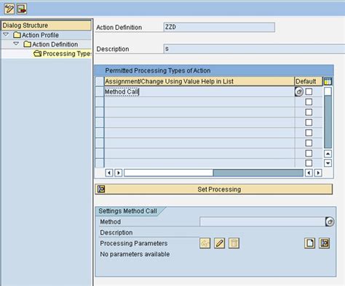Open value help for the Method field
345x286 pixels.
coord(330,221)
